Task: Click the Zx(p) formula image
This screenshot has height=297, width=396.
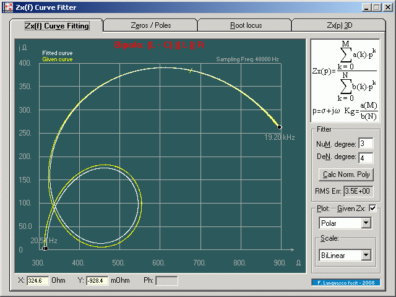Action: click(345, 81)
